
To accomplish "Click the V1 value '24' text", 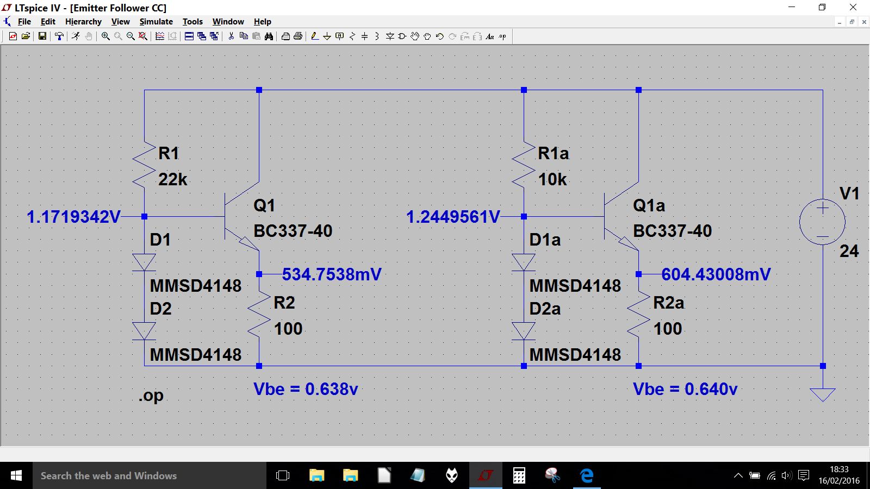I will point(849,251).
